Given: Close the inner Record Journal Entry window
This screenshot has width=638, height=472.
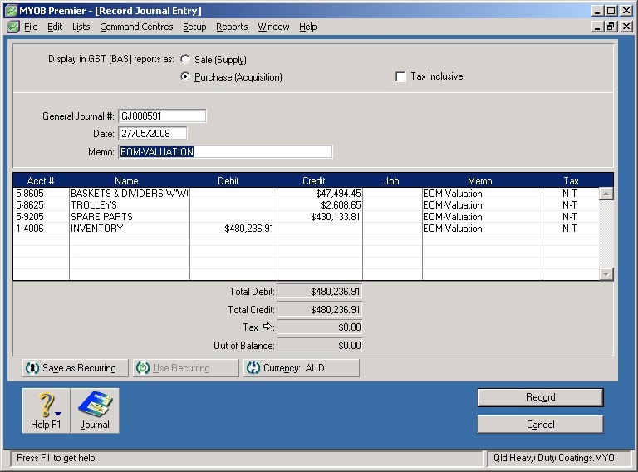Looking at the screenshot, I should [x=626, y=27].
